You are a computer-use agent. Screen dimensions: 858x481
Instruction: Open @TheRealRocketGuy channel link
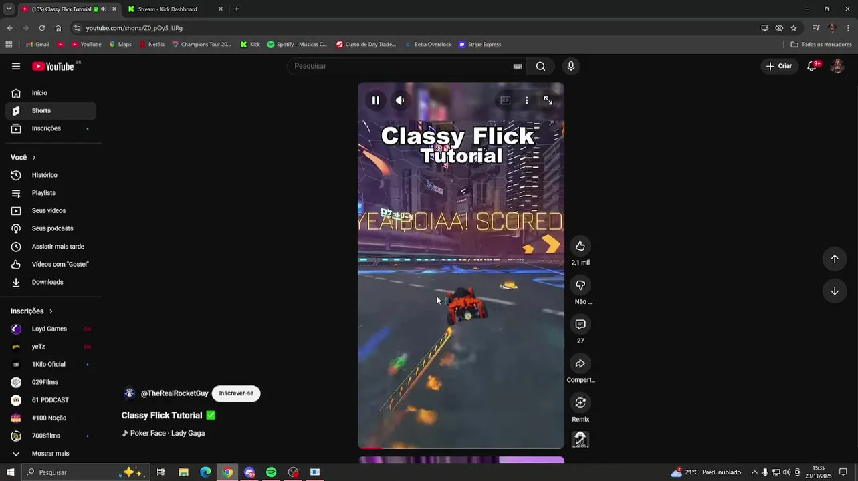point(175,393)
